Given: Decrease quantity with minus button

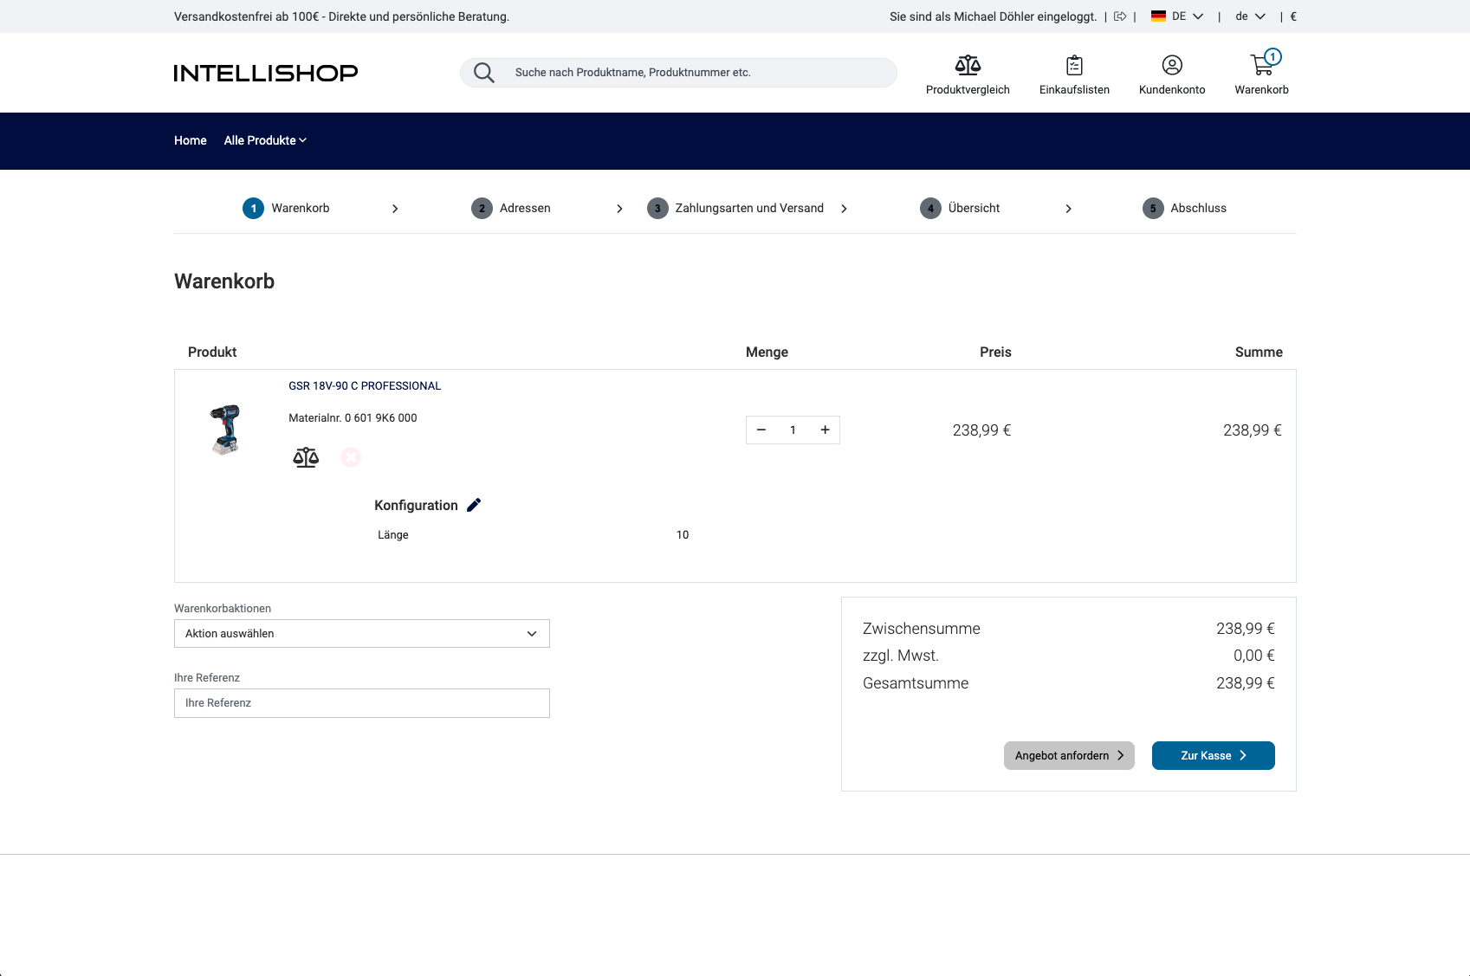Looking at the screenshot, I should [761, 430].
